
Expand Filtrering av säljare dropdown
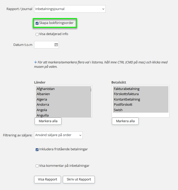[58, 135]
